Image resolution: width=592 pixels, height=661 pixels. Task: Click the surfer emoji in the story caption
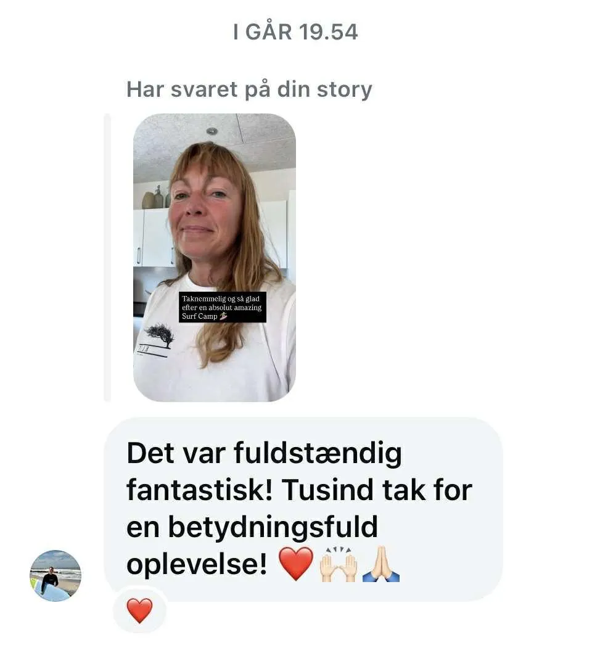pyautogui.click(x=223, y=316)
